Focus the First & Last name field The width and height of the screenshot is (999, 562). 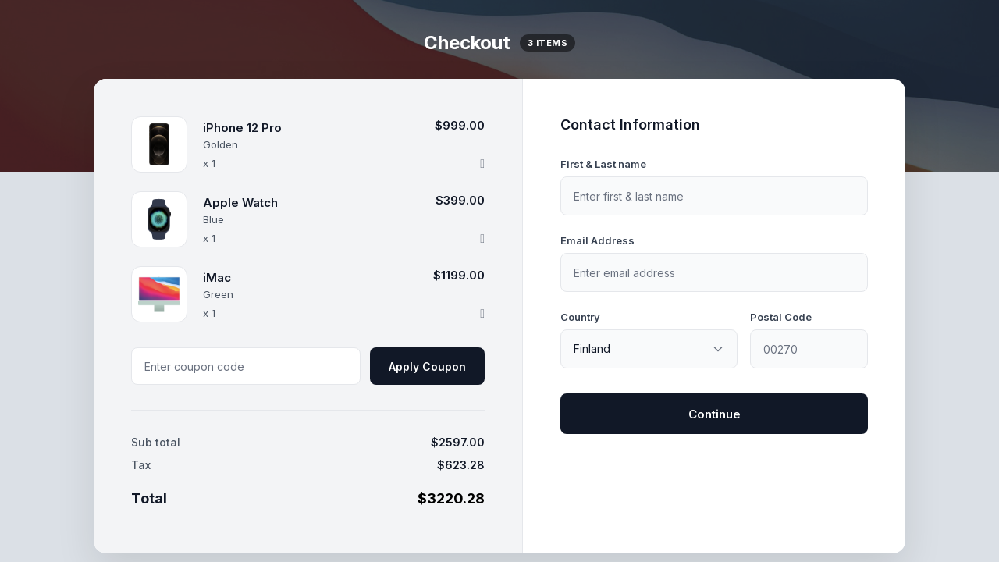pyautogui.click(x=714, y=196)
